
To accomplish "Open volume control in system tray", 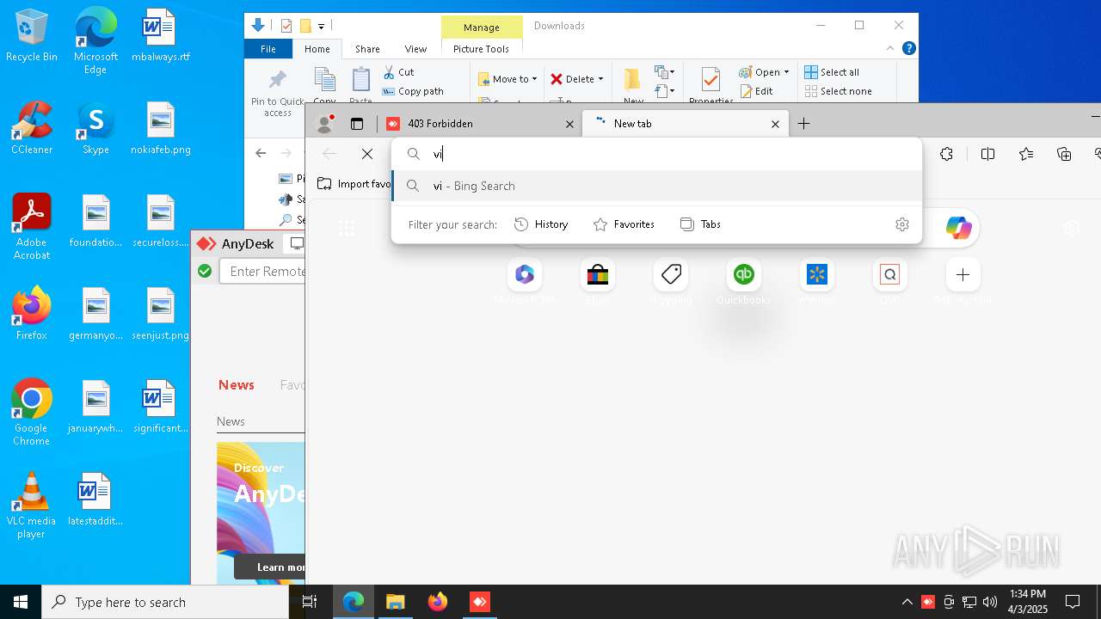I will [989, 602].
